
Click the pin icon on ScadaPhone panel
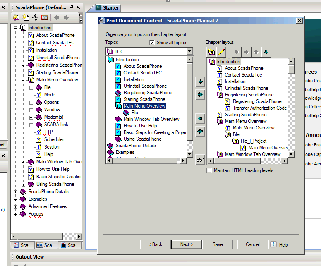(72, 7)
